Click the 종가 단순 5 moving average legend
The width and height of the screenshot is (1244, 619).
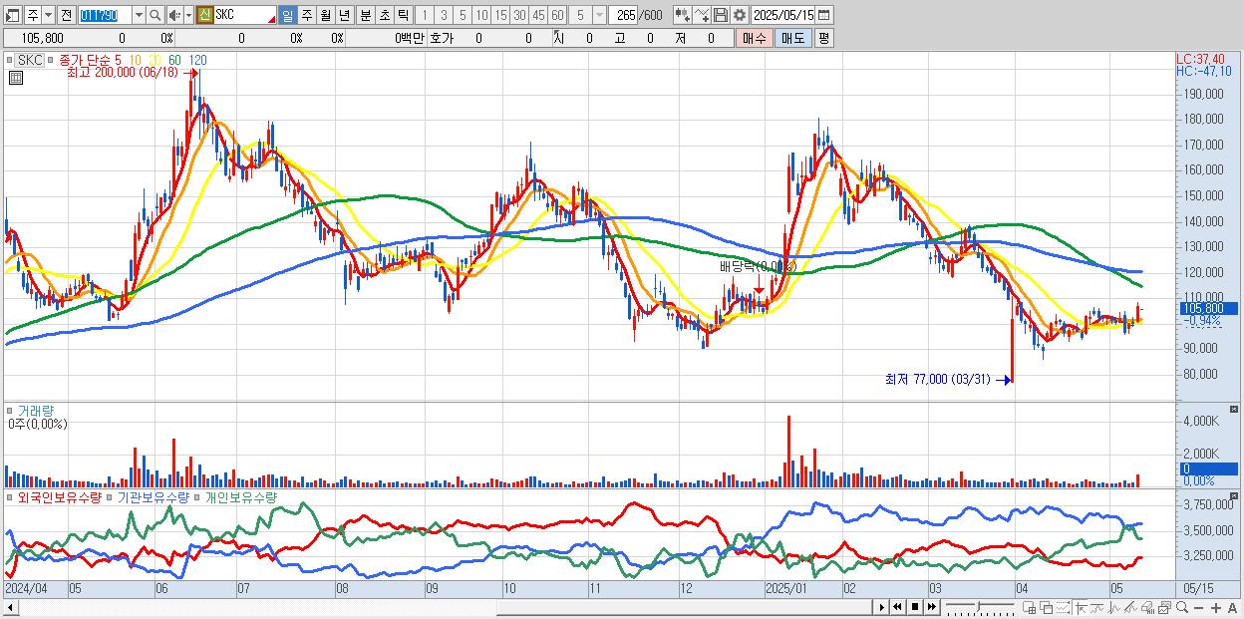click(91, 60)
